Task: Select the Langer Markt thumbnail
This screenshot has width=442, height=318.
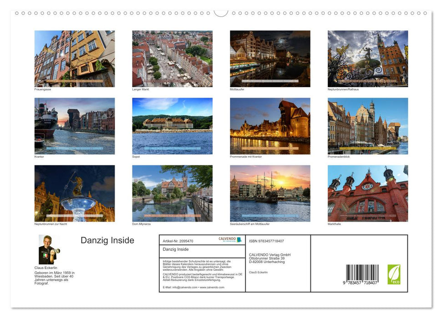Action: click(x=173, y=58)
